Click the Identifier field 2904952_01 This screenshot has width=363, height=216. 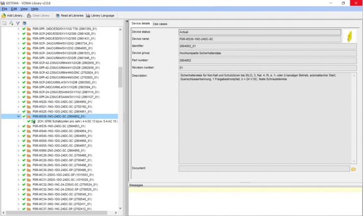click(268, 46)
